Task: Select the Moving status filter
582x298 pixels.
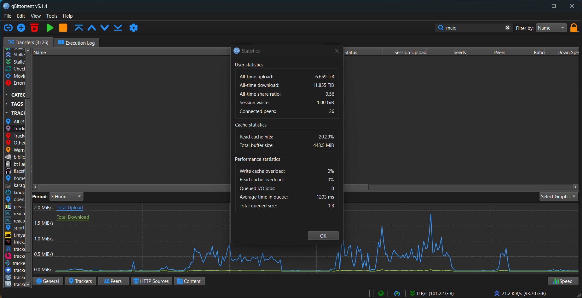Action: click(15, 76)
